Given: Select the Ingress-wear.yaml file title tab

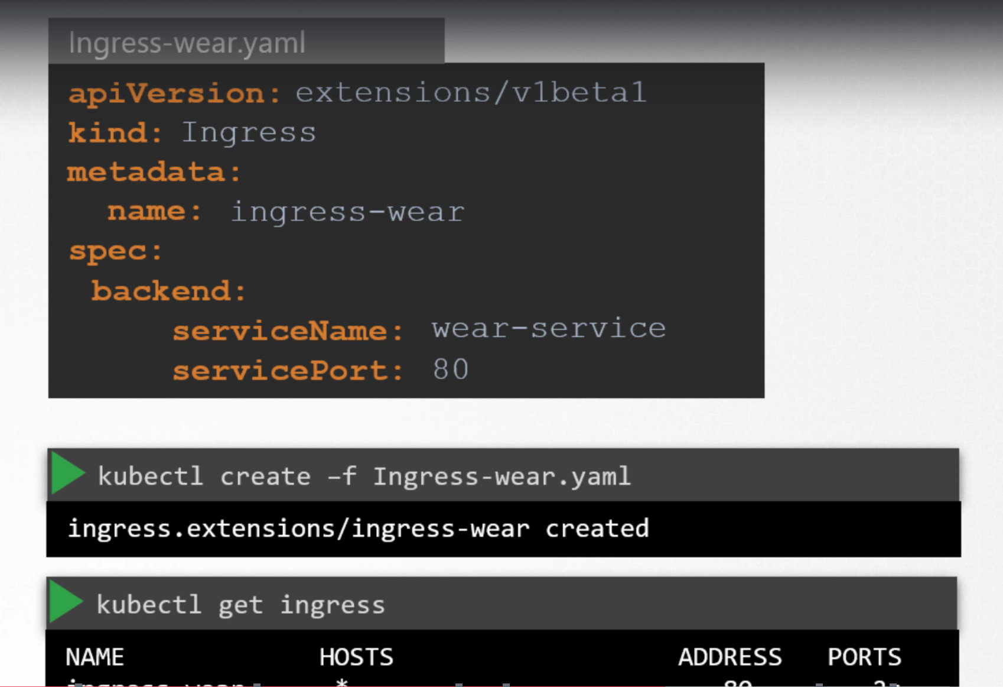Looking at the screenshot, I should point(246,41).
